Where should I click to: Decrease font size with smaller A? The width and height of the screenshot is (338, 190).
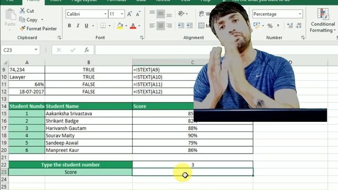click(x=138, y=14)
